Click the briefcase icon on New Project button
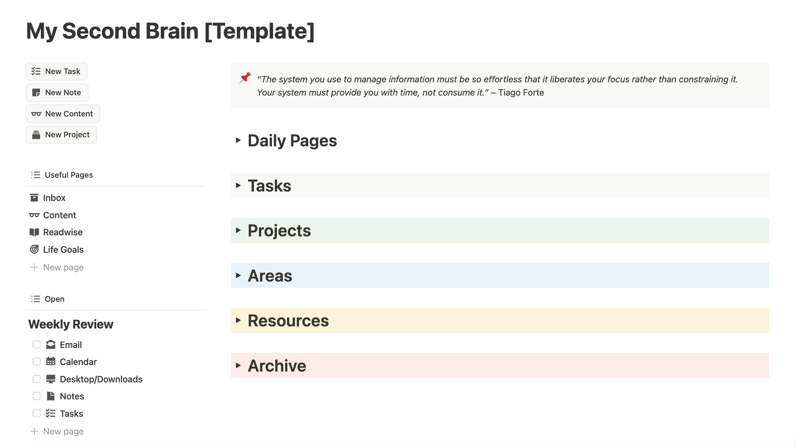 click(x=37, y=134)
